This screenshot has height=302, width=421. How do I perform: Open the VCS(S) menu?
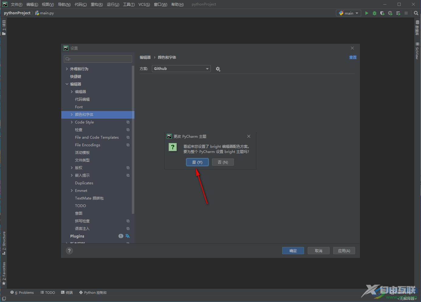pyautogui.click(x=144, y=4)
